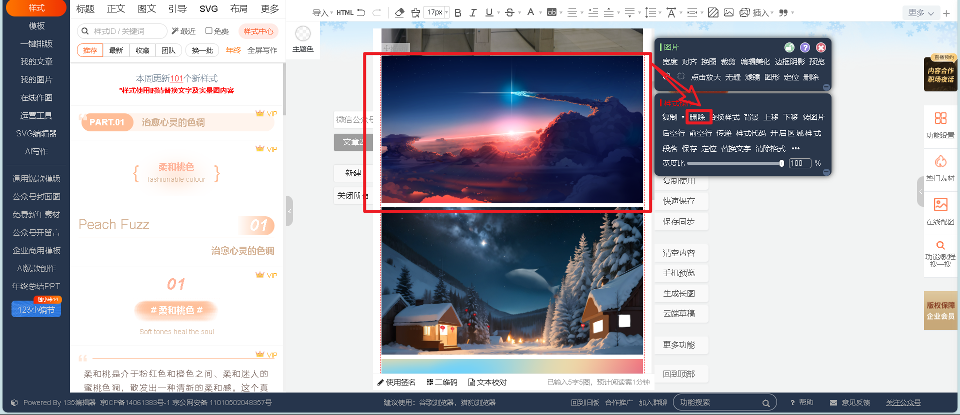Click the undo arrow in the toolbar

[x=361, y=12]
